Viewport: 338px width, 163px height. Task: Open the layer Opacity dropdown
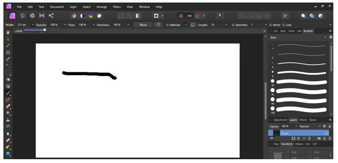296,126
